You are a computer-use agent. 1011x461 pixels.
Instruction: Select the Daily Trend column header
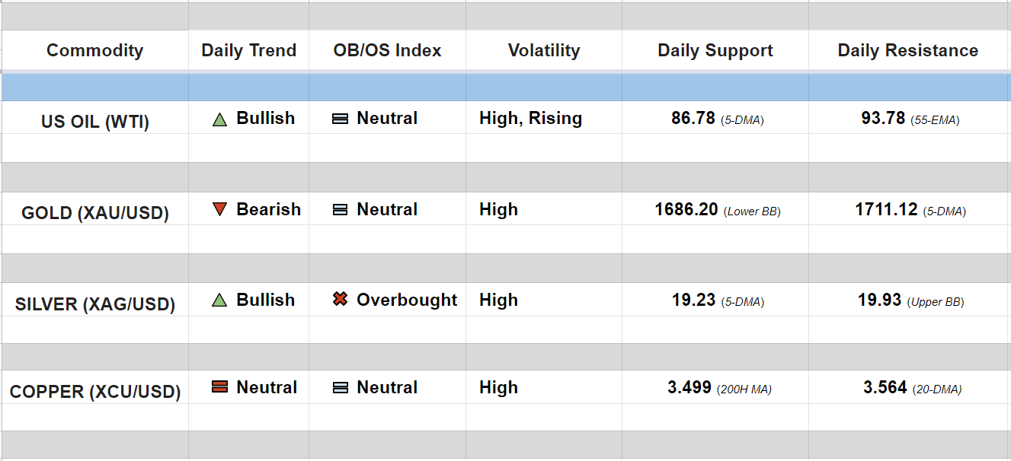[x=248, y=51]
